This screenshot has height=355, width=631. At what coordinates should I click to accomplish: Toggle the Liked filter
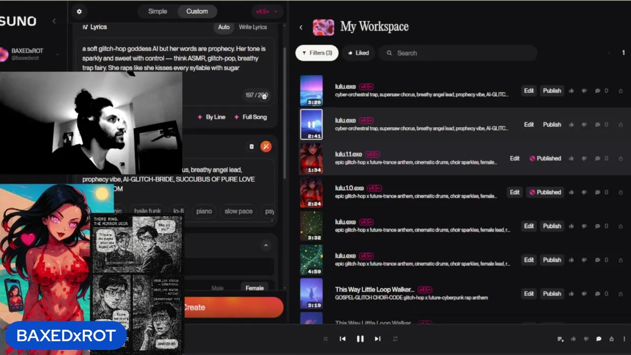tap(358, 53)
